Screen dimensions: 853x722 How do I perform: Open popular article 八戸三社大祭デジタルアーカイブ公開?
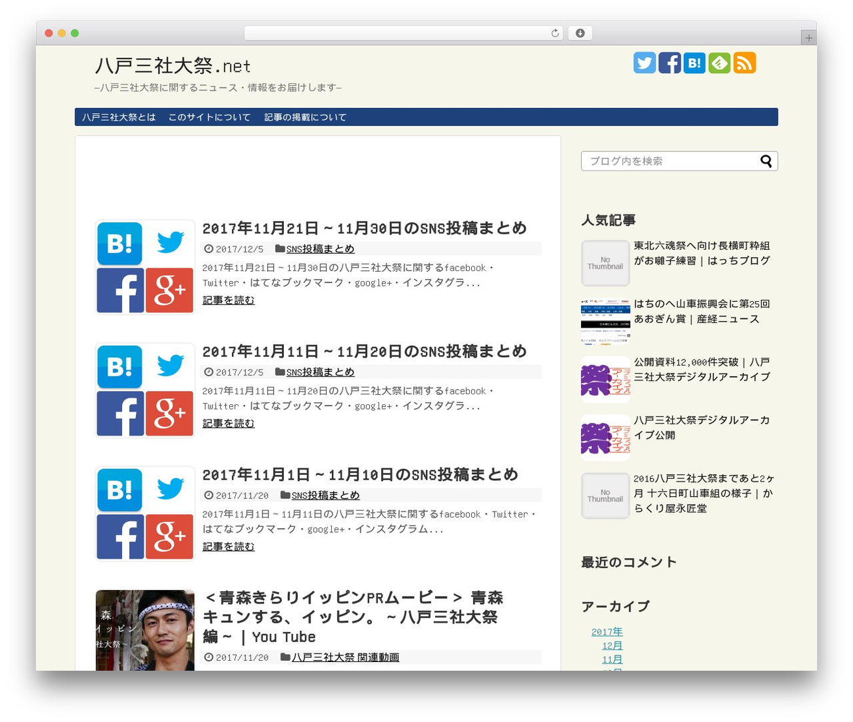click(702, 428)
